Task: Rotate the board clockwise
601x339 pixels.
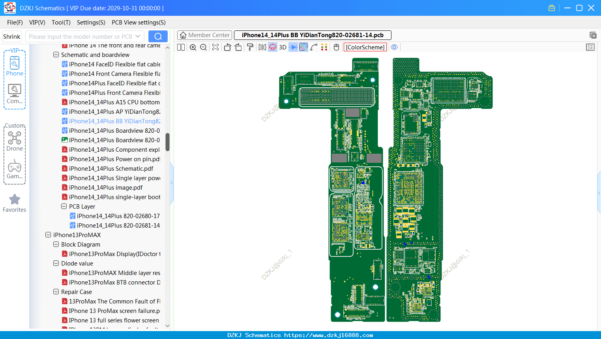Action: (238, 47)
